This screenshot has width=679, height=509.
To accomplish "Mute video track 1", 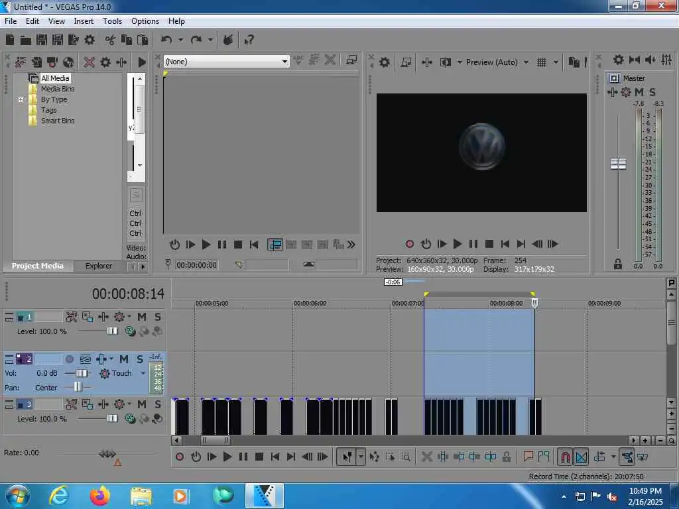I will click(142, 317).
